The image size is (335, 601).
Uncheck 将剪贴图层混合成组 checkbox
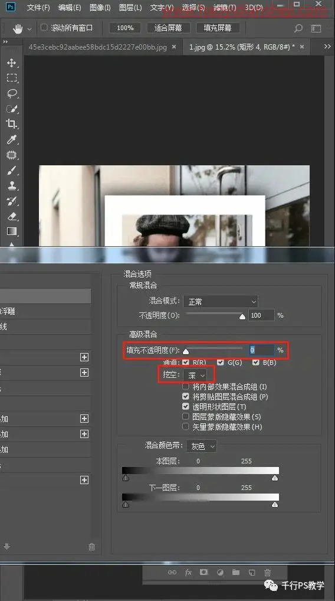pos(186,396)
